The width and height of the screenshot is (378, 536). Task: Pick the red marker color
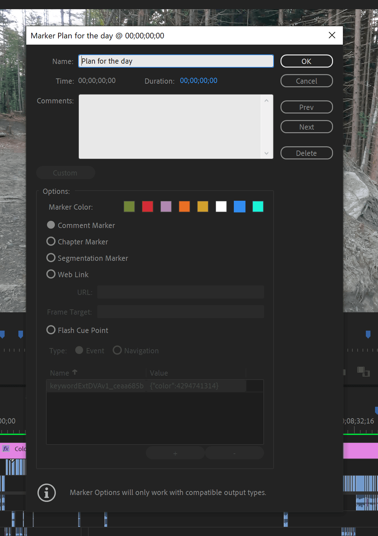click(x=147, y=207)
